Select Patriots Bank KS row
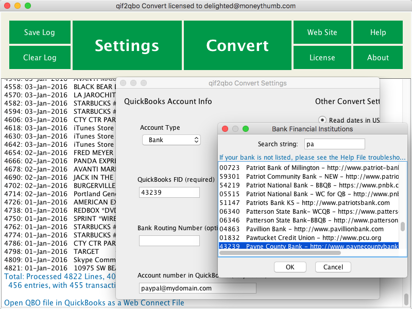The width and height of the screenshot is (412, 309). click(x=308, y=203)
